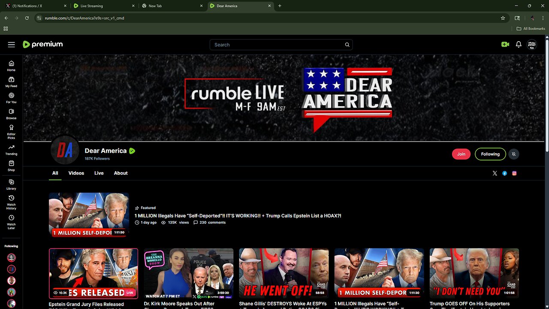Viewport: 549px width, 309px height.
Task: Select the Live tab
Action: (x=99, y=173)
